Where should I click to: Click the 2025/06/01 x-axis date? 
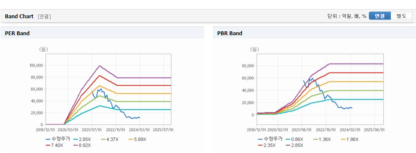[x=375, y=130]
